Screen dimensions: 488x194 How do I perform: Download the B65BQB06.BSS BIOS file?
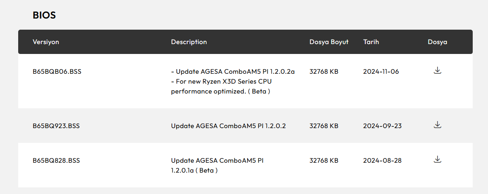click(x=438, y=70)
